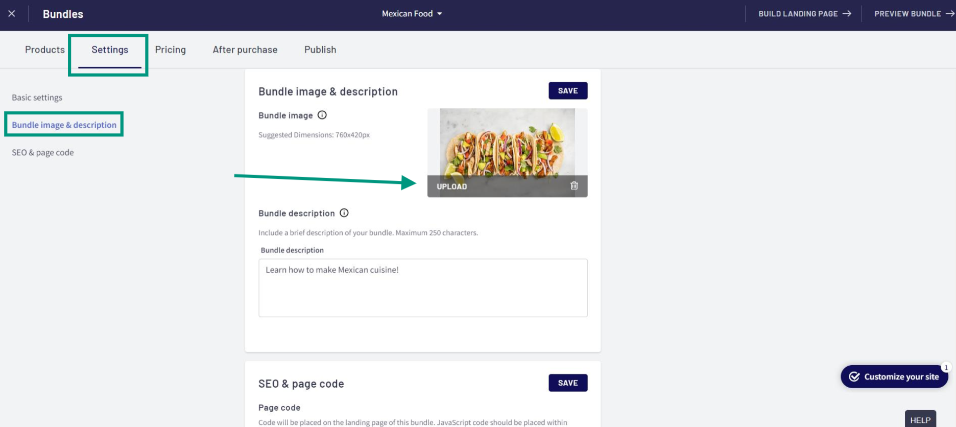The image size is (956, 427).
Task: Select Basic settings in sidebar
Action: click(x=37, y=98)
